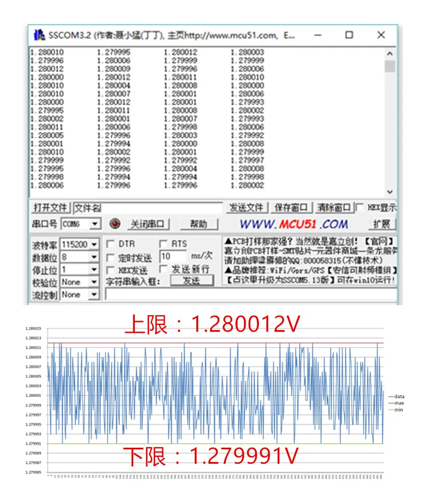Image resolution: width=428 pixels, height=499 pixels.
Task: Click the SSCOM app icon in title bar
Action: click(39, 35)
